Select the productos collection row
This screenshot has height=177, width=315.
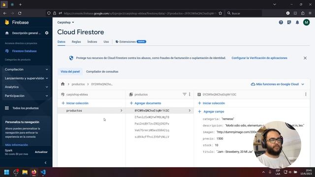92,111
